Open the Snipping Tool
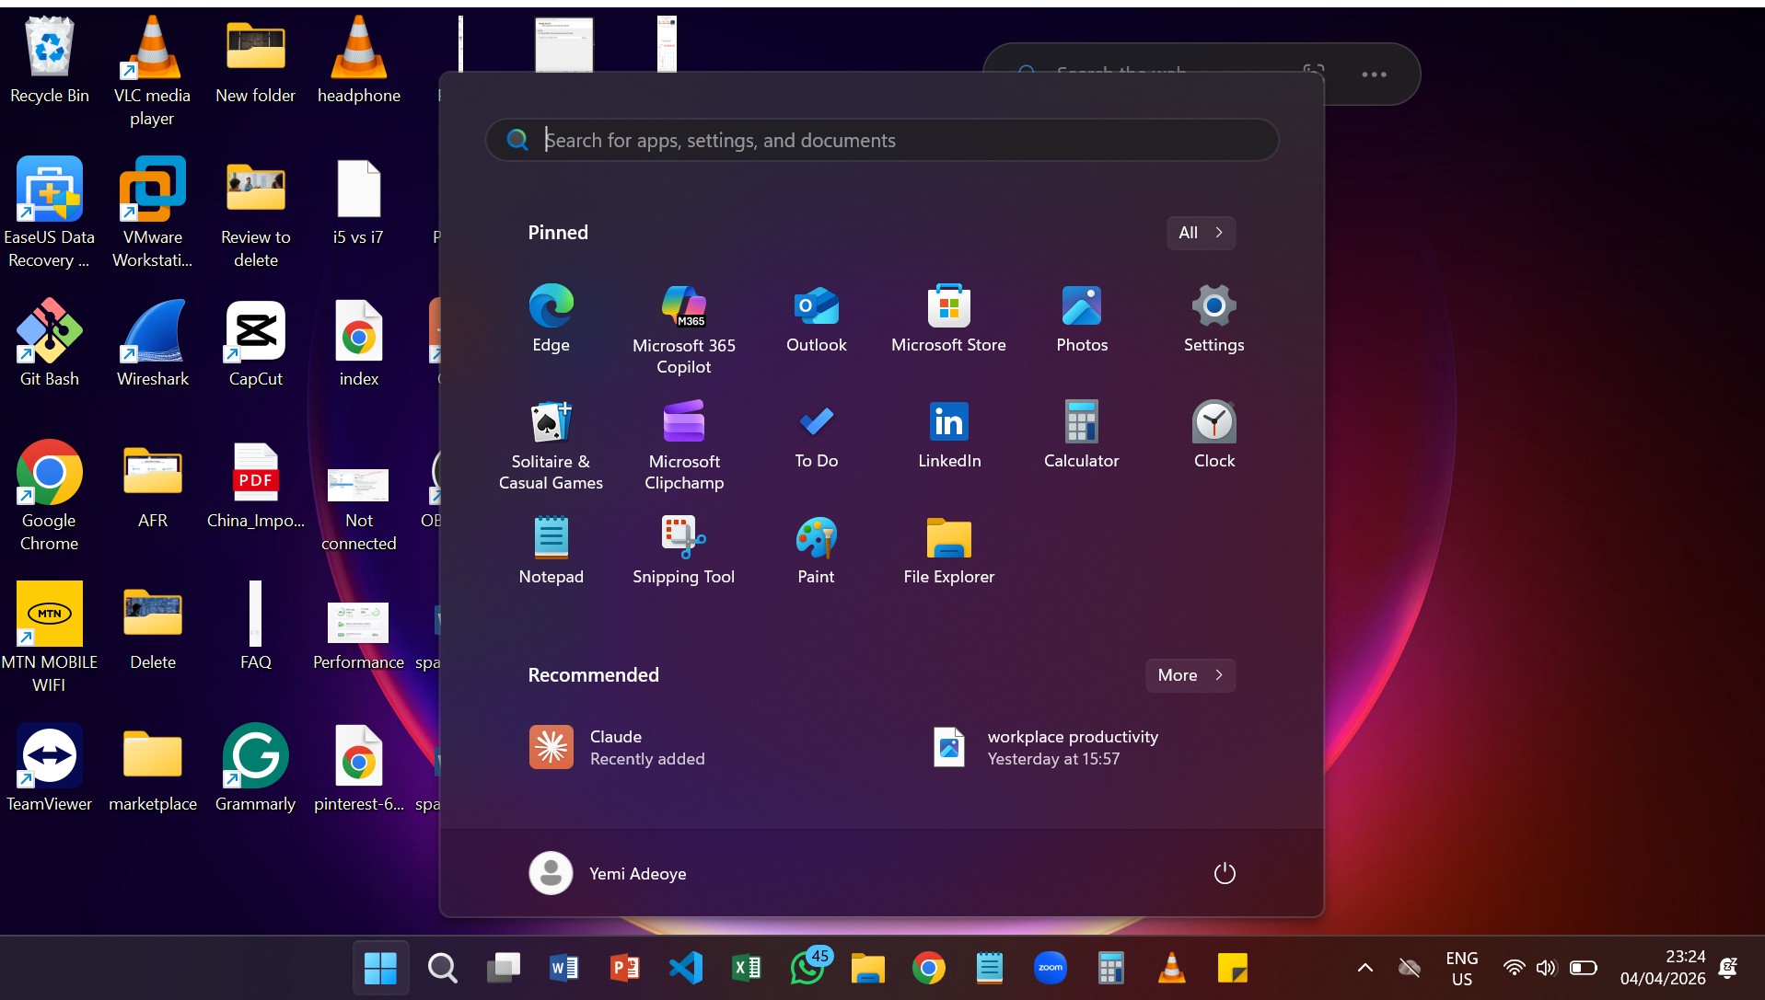The width and height of the screenshot is (1765, 1000). coord(683,549)
